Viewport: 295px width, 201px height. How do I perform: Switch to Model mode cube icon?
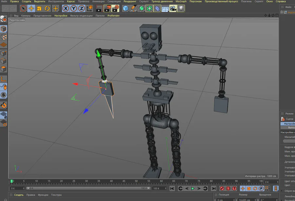[x=4, y=29]
